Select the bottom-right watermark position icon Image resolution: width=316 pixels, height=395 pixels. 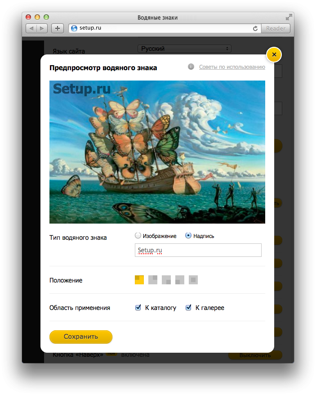pyautogui.click(x=166, y=280)
